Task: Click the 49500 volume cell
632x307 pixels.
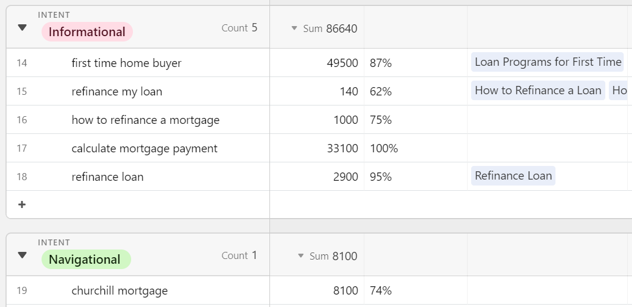Action: [x=342, y=63]
